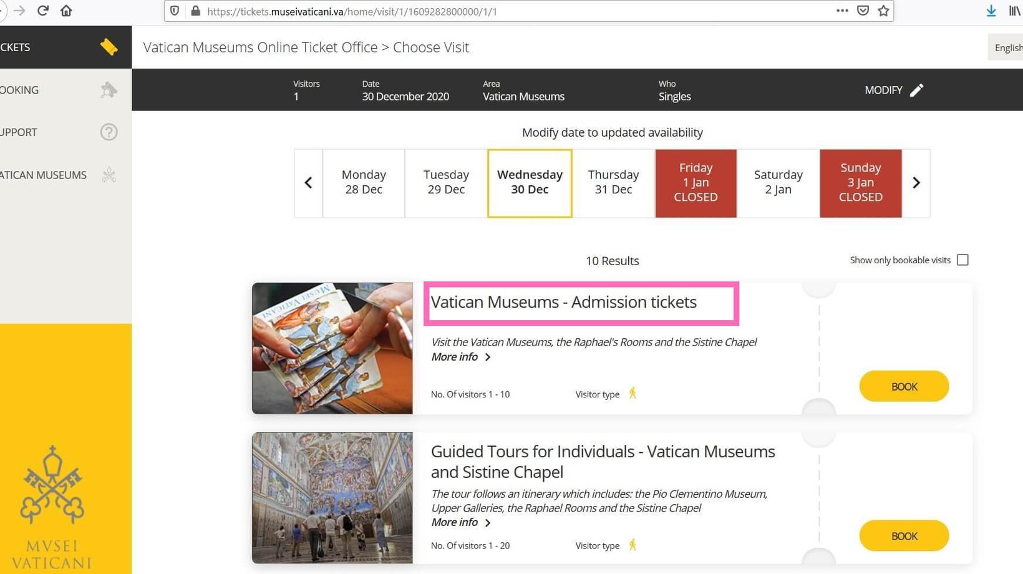This screenshot has width=1023, height=574.
Task: Click the Tickets sidebar ticket icon
Action: coord(109,47)
